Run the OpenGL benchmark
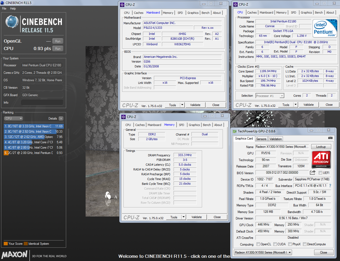 58,41
